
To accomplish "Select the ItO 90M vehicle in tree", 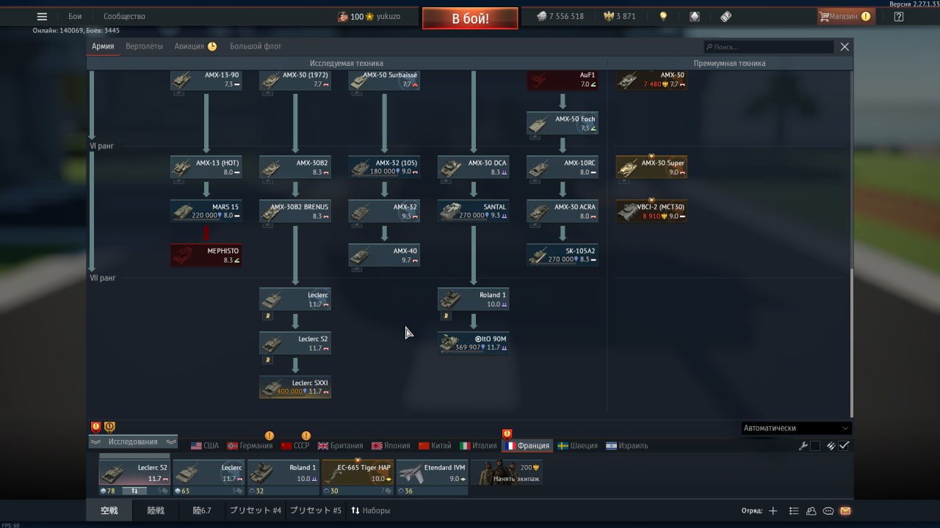I will point(474,343).
